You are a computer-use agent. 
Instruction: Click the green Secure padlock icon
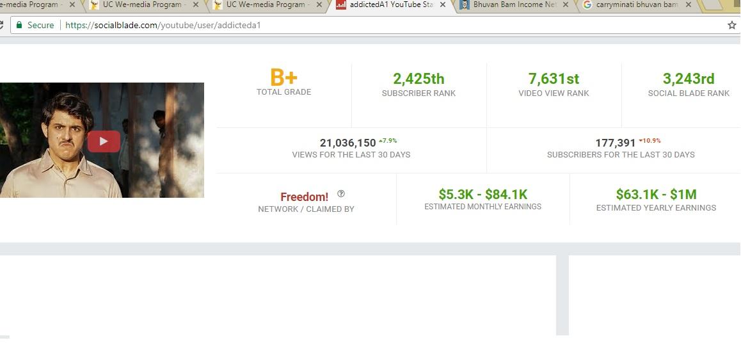19,25
